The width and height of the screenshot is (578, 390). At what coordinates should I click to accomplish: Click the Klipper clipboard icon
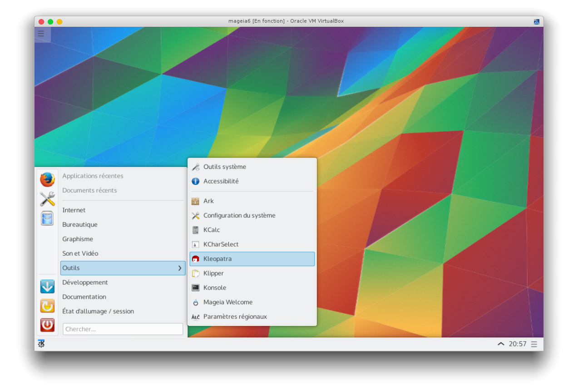coord(196,273)
